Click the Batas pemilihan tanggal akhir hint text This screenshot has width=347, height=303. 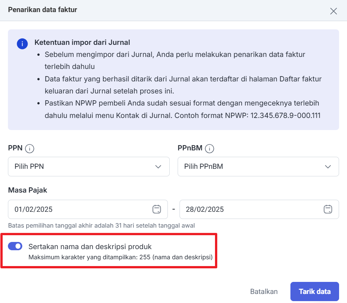[101, 226]
